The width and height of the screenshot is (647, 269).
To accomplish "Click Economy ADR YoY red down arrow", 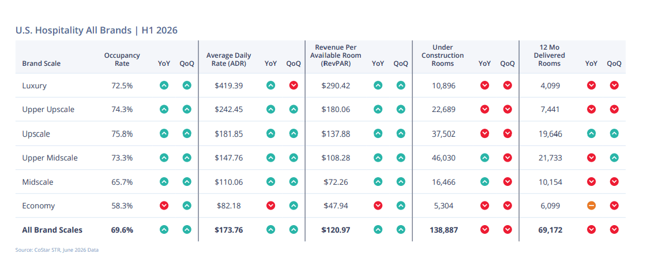I will [270, 206].
